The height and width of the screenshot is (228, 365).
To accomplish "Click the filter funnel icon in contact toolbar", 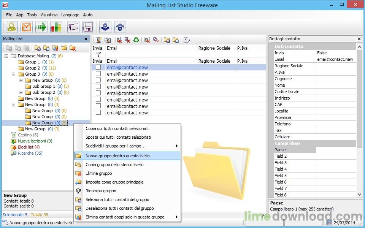I will (186, 40).
